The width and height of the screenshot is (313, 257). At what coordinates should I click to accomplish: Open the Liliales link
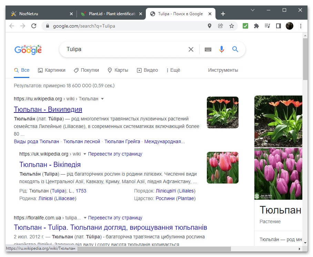186,191
